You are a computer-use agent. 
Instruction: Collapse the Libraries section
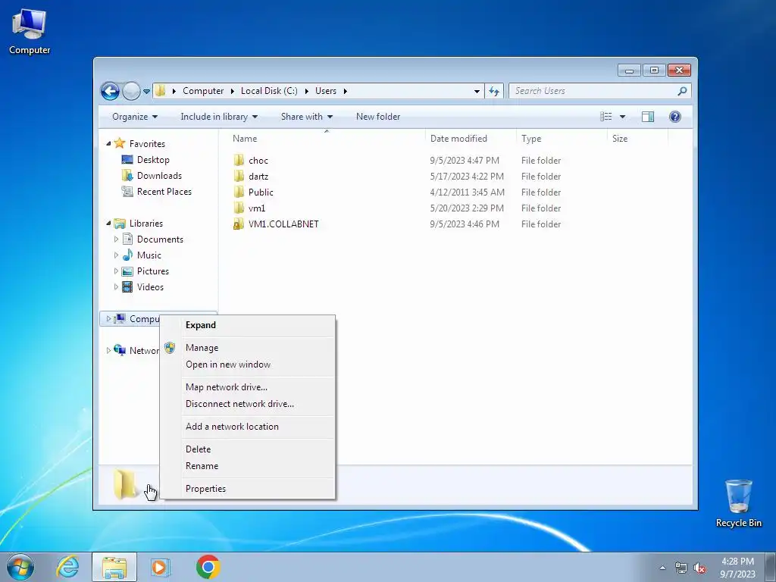(x=108, y=224)
